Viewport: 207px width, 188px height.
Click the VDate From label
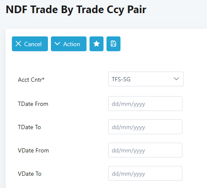(34, 150)
